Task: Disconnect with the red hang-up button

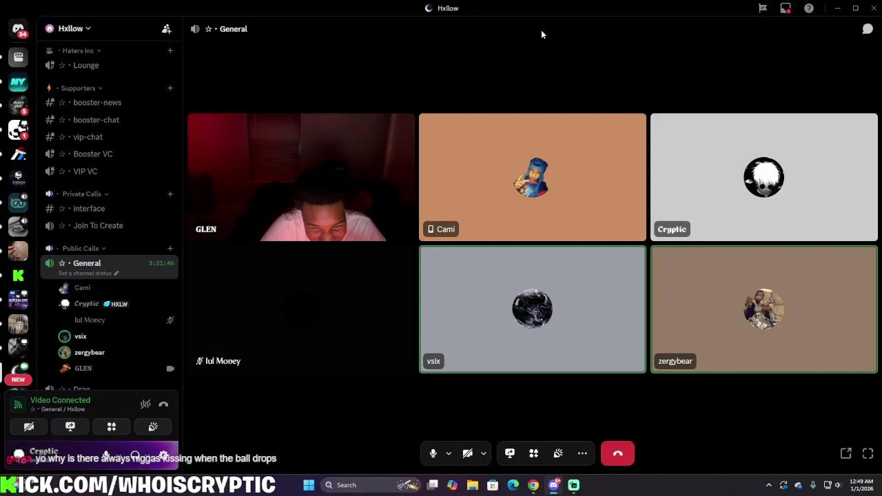Action: point(617,453)
